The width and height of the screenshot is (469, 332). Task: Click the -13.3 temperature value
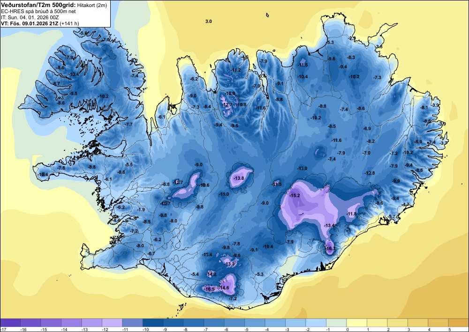(230, 264)
